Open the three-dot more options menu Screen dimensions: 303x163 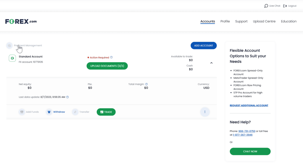coord(205,112)
